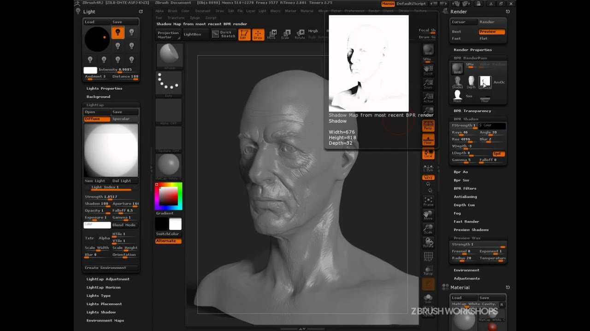This screenshot has width=590, height=331.
Task: Click Del Light button
Action: pyautogui.click(x=124, y=181)
